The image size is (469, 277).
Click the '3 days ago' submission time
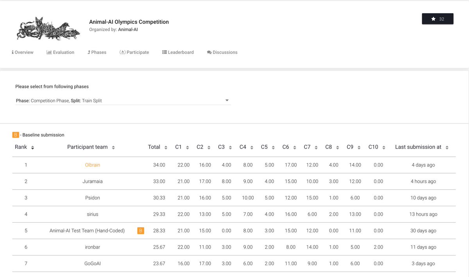click(x=423, y=264)
